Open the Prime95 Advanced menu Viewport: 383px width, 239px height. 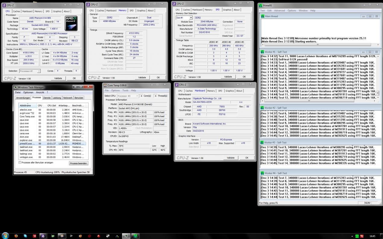(279, 11)
